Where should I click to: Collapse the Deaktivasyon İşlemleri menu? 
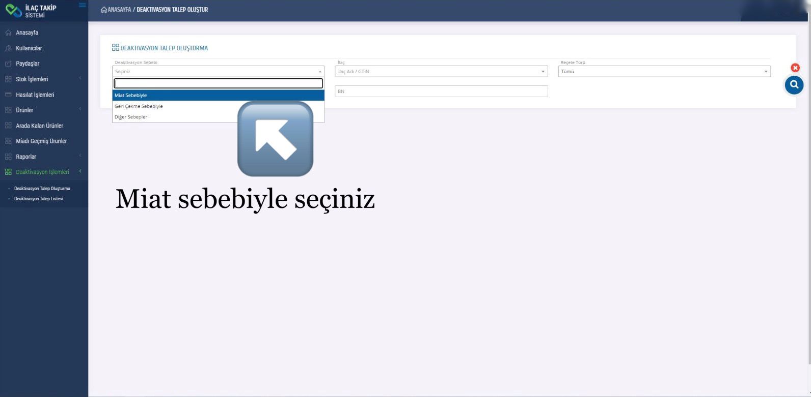coord(42,172)
